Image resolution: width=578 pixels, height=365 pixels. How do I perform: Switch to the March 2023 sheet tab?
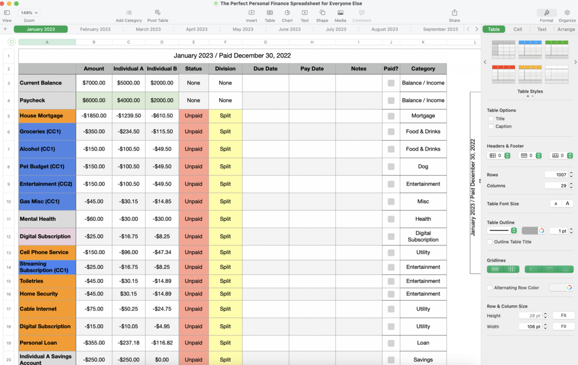[x=148, y=29]
